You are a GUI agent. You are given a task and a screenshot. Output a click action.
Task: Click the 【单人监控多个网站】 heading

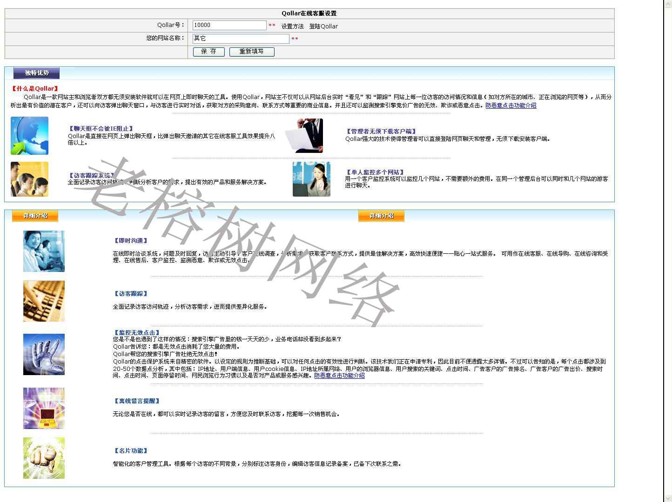coord(375,172)
